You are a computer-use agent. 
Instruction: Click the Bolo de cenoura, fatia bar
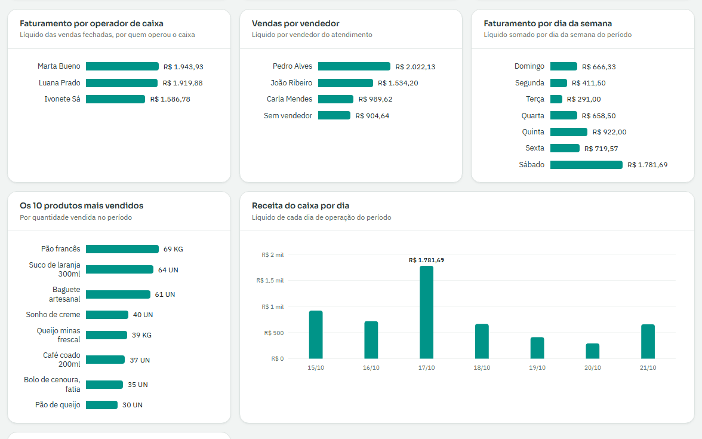pos(104,385)
